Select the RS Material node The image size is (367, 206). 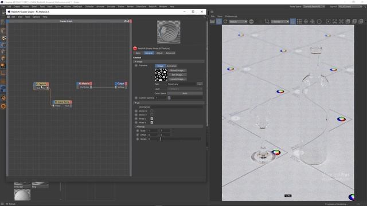tap(84, 85)
